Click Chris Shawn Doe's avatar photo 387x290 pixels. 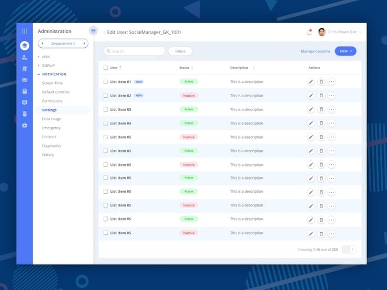tap(322, 32)
